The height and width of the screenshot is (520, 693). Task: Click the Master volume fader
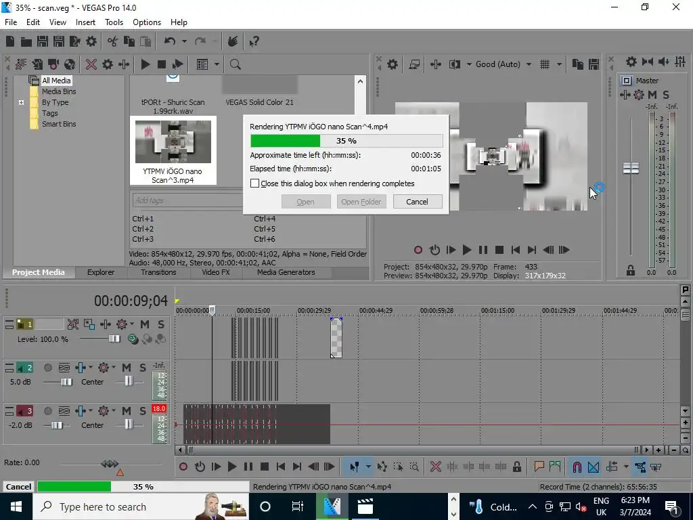click(x=631, y=168)
